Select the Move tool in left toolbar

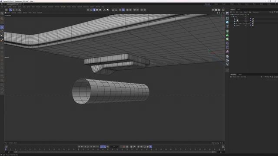pyautogui.click(x=2, y=27)
